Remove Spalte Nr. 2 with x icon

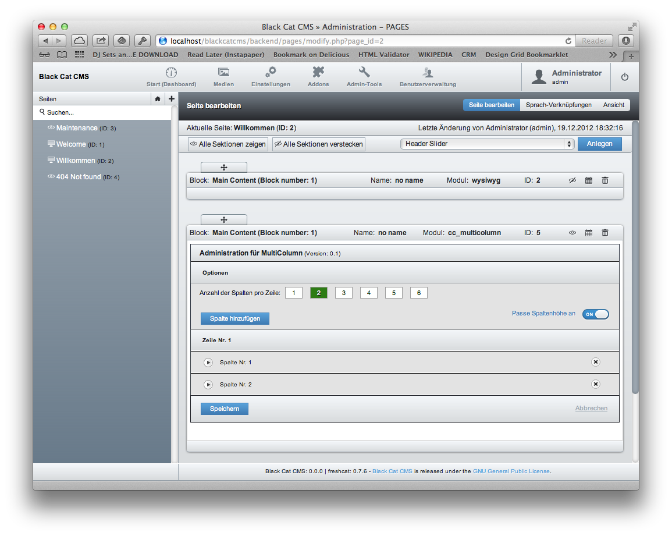tap(595, 384)
